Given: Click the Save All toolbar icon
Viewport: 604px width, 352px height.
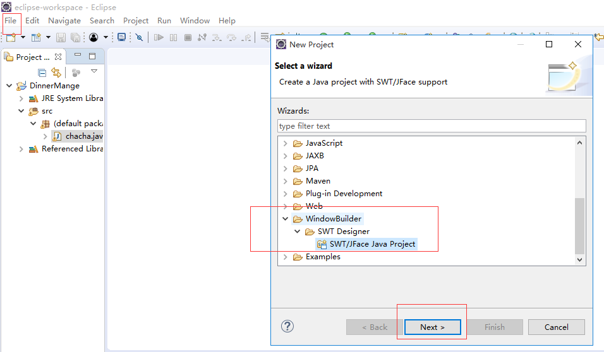Looking at the screenshot, I should pyautogui.click(x=76, y=37).
